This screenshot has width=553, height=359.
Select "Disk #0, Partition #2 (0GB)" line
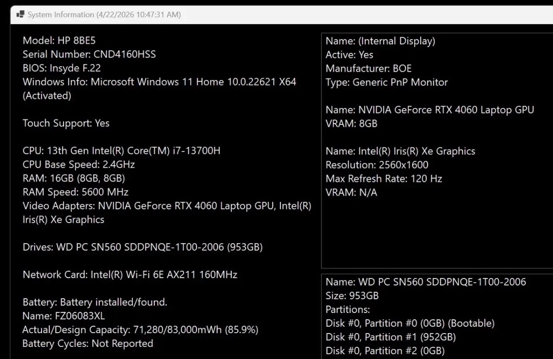point(385,351)
